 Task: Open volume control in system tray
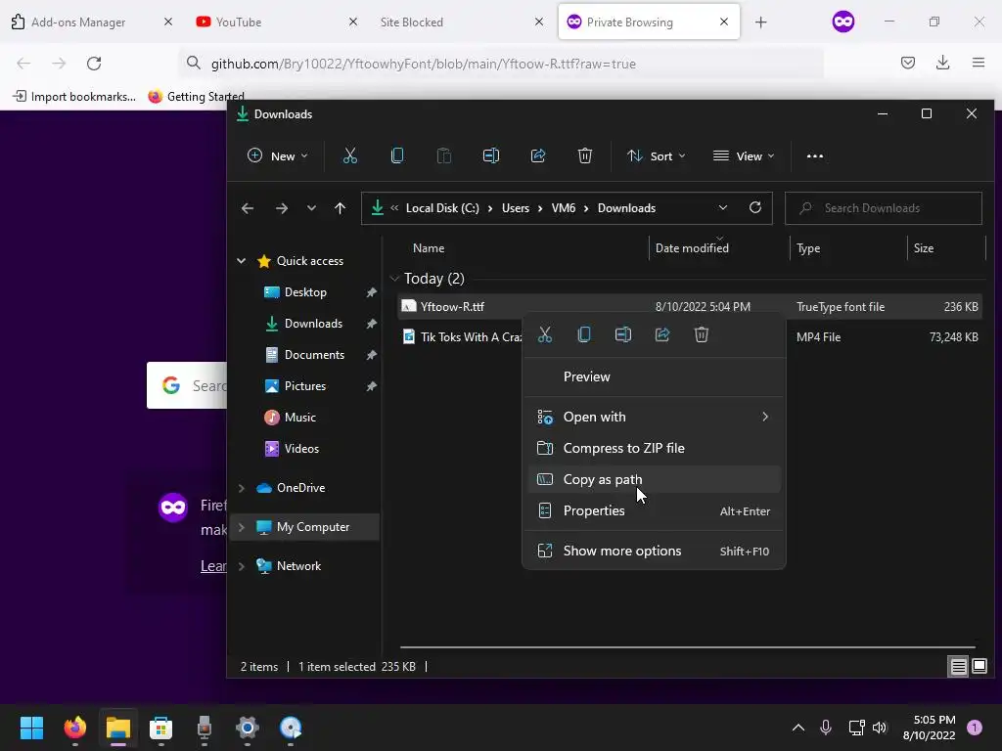point(880,728)
